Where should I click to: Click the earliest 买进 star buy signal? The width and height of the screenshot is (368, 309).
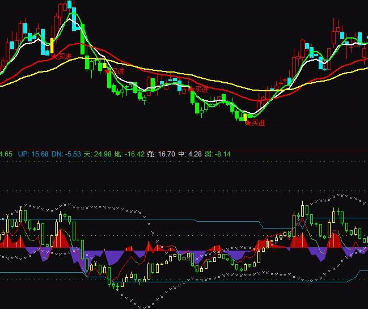62,56
